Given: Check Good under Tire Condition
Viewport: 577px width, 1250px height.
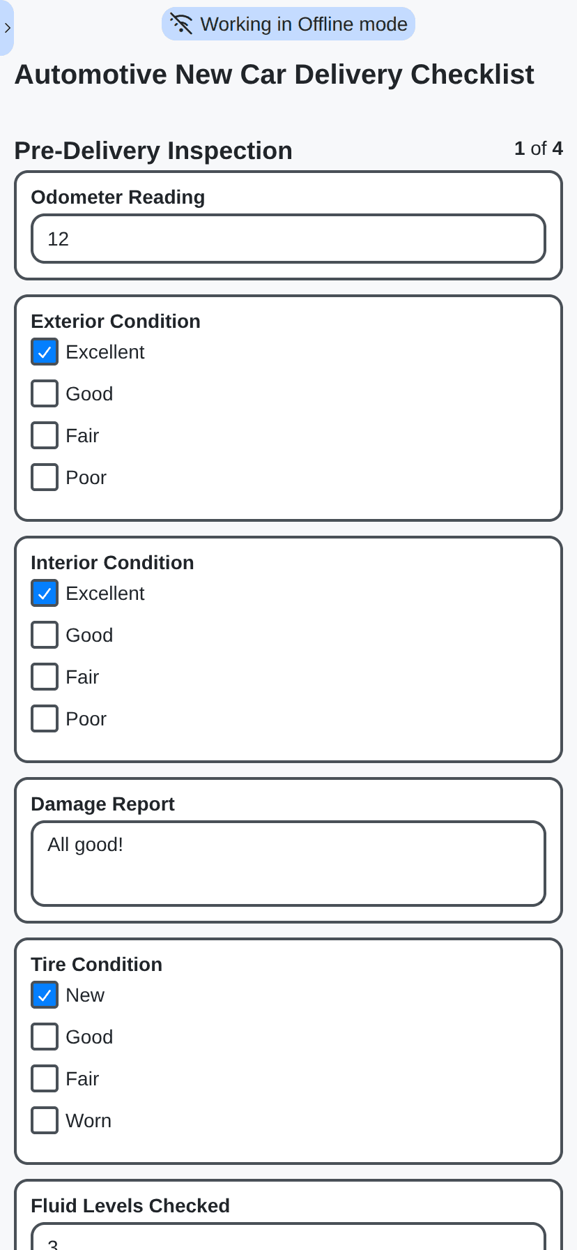Looking at the screenshot, I should pyautogui.click(x=44, y=1037).
